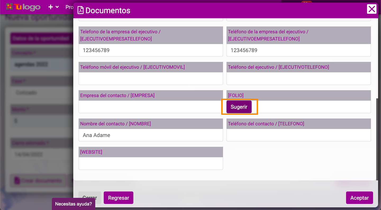The image size is (381, 210).
Task: Click the Documentos dialog title
Action: click(x=108, y=10)
